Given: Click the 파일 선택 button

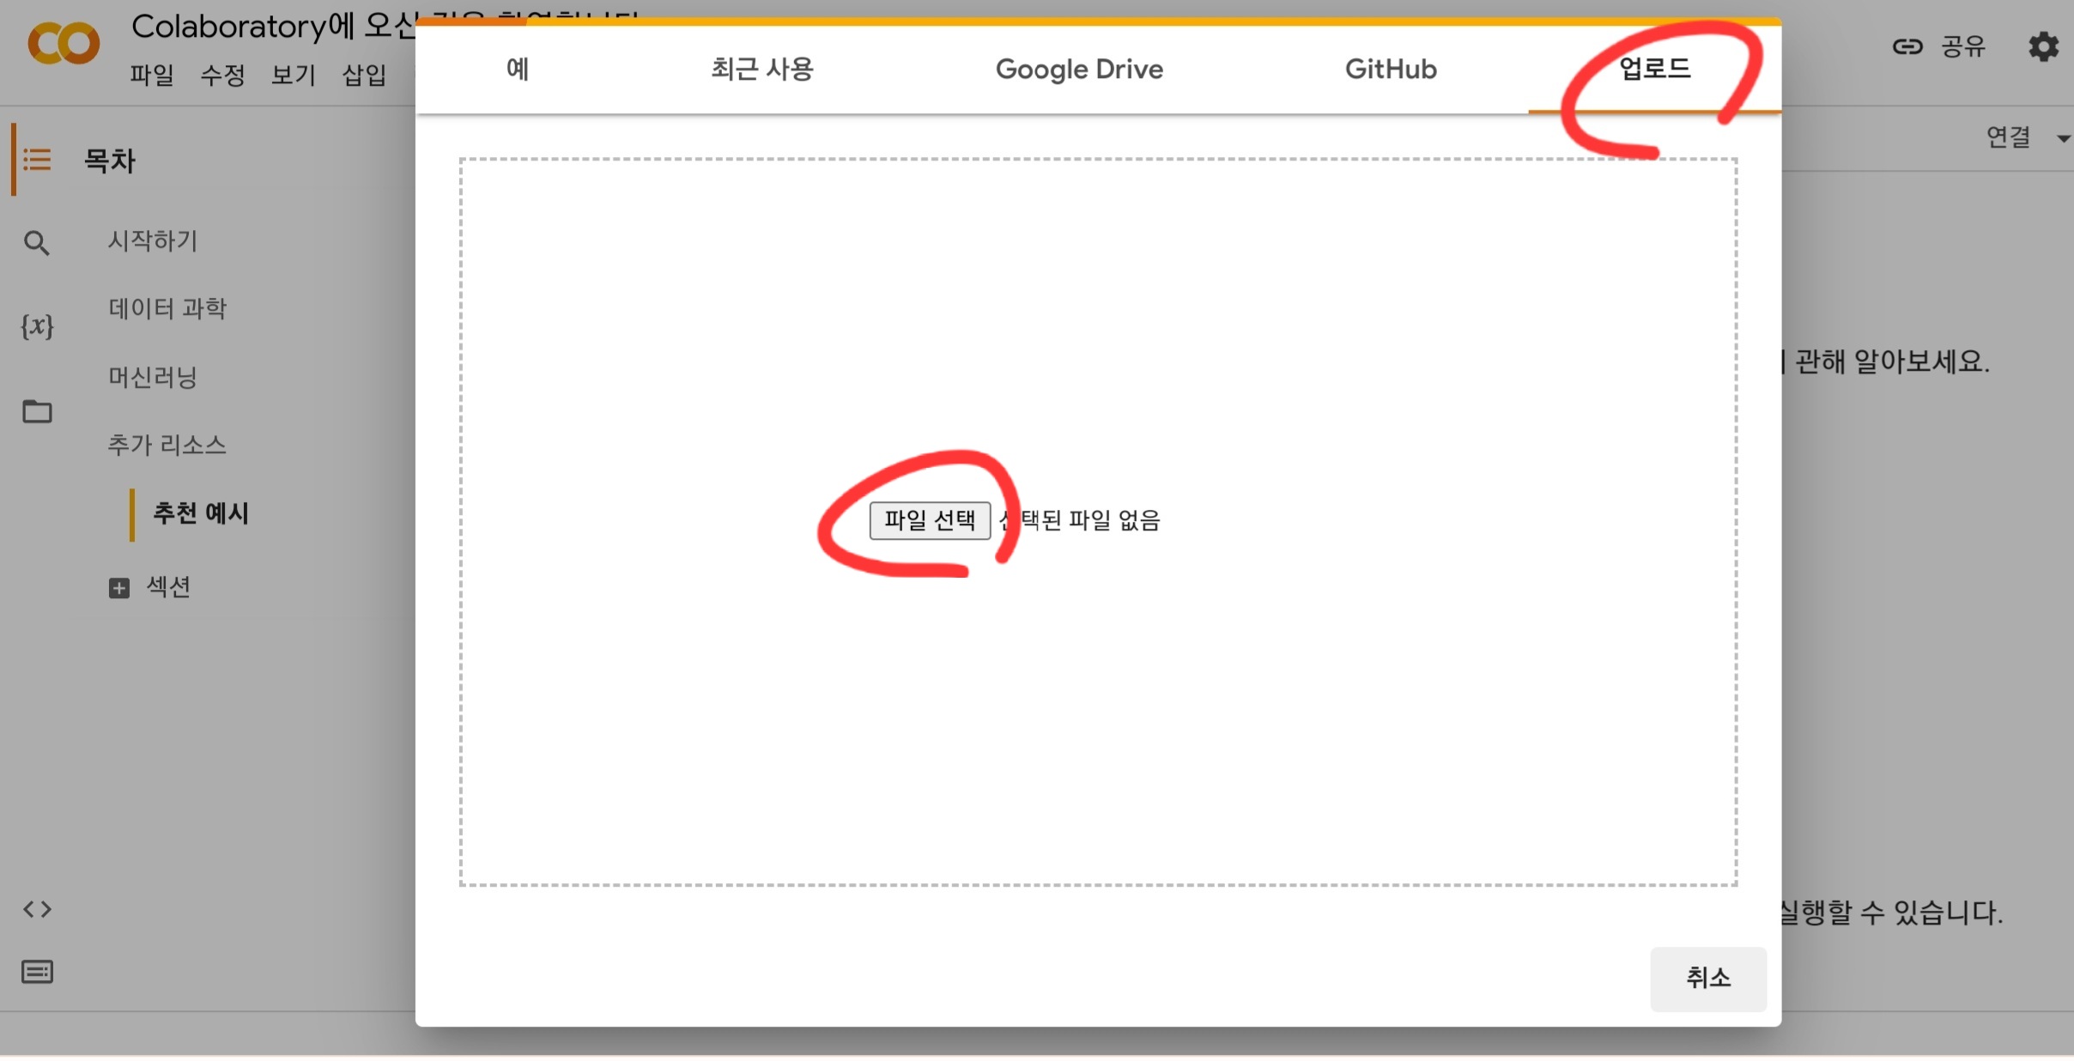Looking at the screenshot, I should 929,520.
